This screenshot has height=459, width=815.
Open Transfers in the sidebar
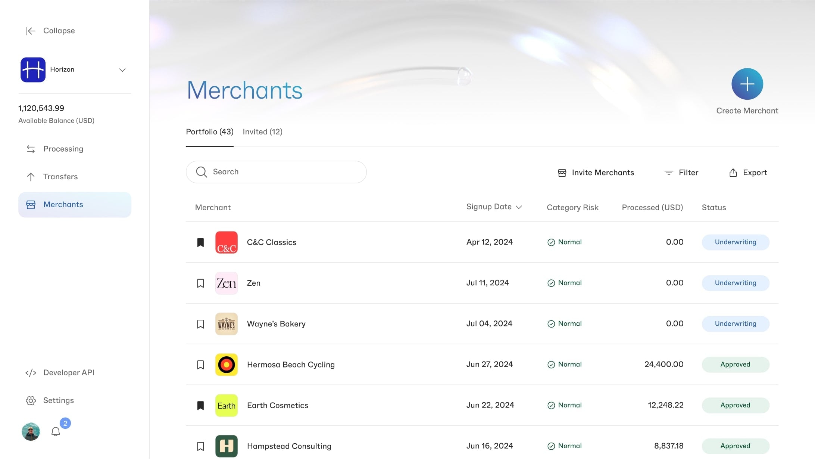click(x=75, y=177)
